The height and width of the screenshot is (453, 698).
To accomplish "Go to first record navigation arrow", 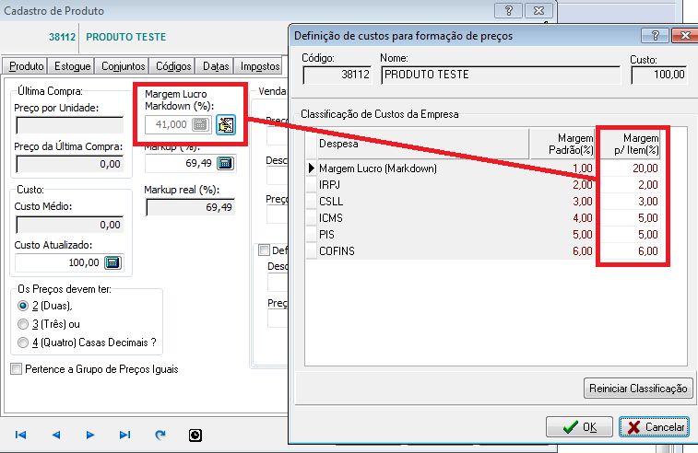I will coord(21,435).
